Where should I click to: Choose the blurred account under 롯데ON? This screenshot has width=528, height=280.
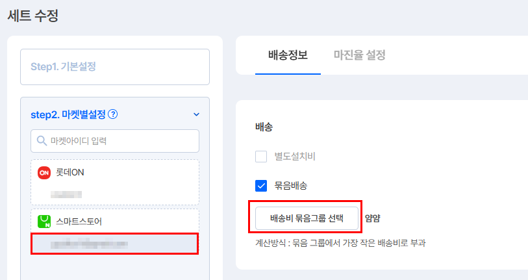tap(67, 193)
